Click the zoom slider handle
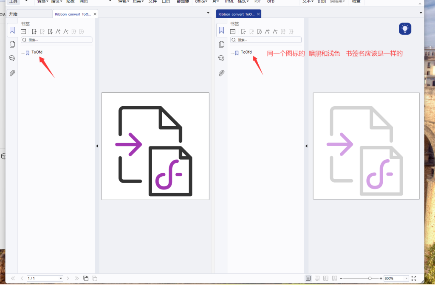 click(370, 278)
